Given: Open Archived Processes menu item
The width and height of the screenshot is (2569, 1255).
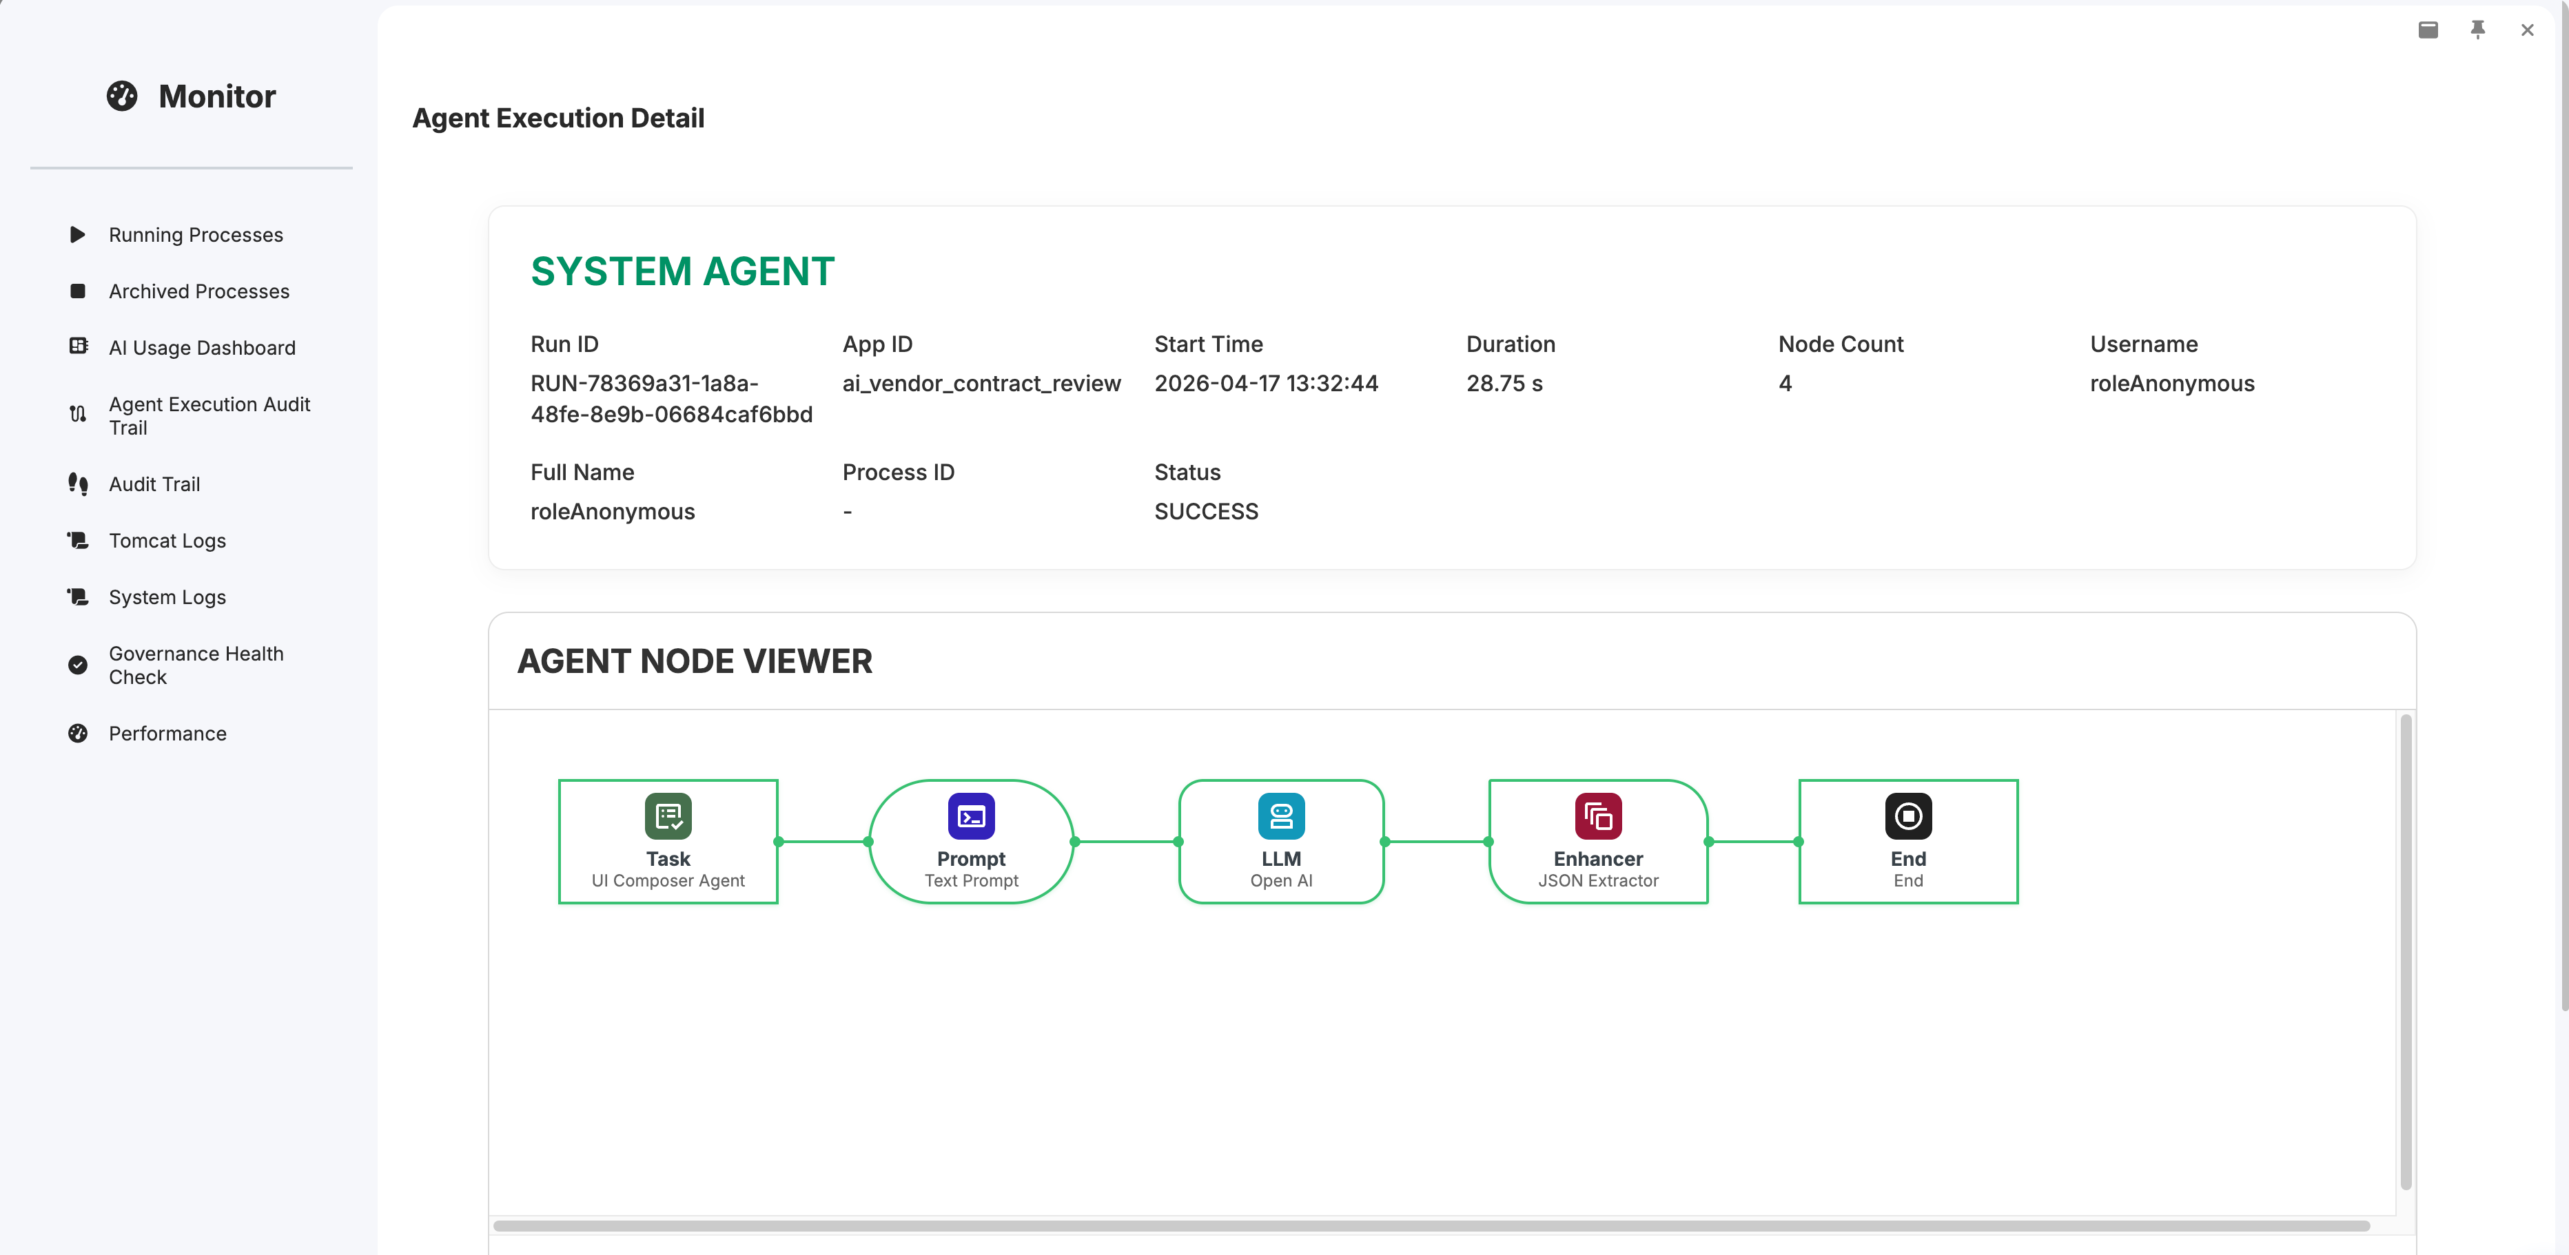Looking at the screenshot, I should (x=198, y=291).
